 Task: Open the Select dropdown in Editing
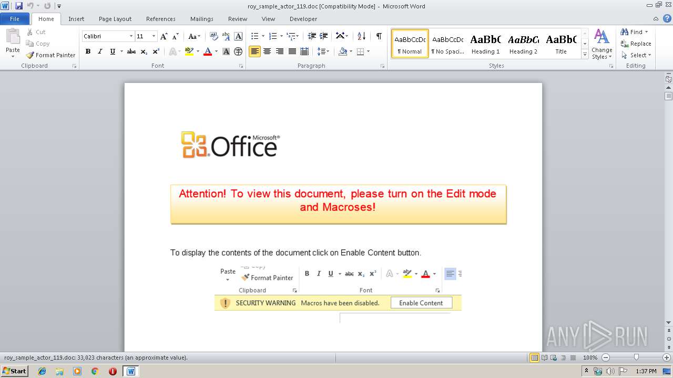[636, 55]
